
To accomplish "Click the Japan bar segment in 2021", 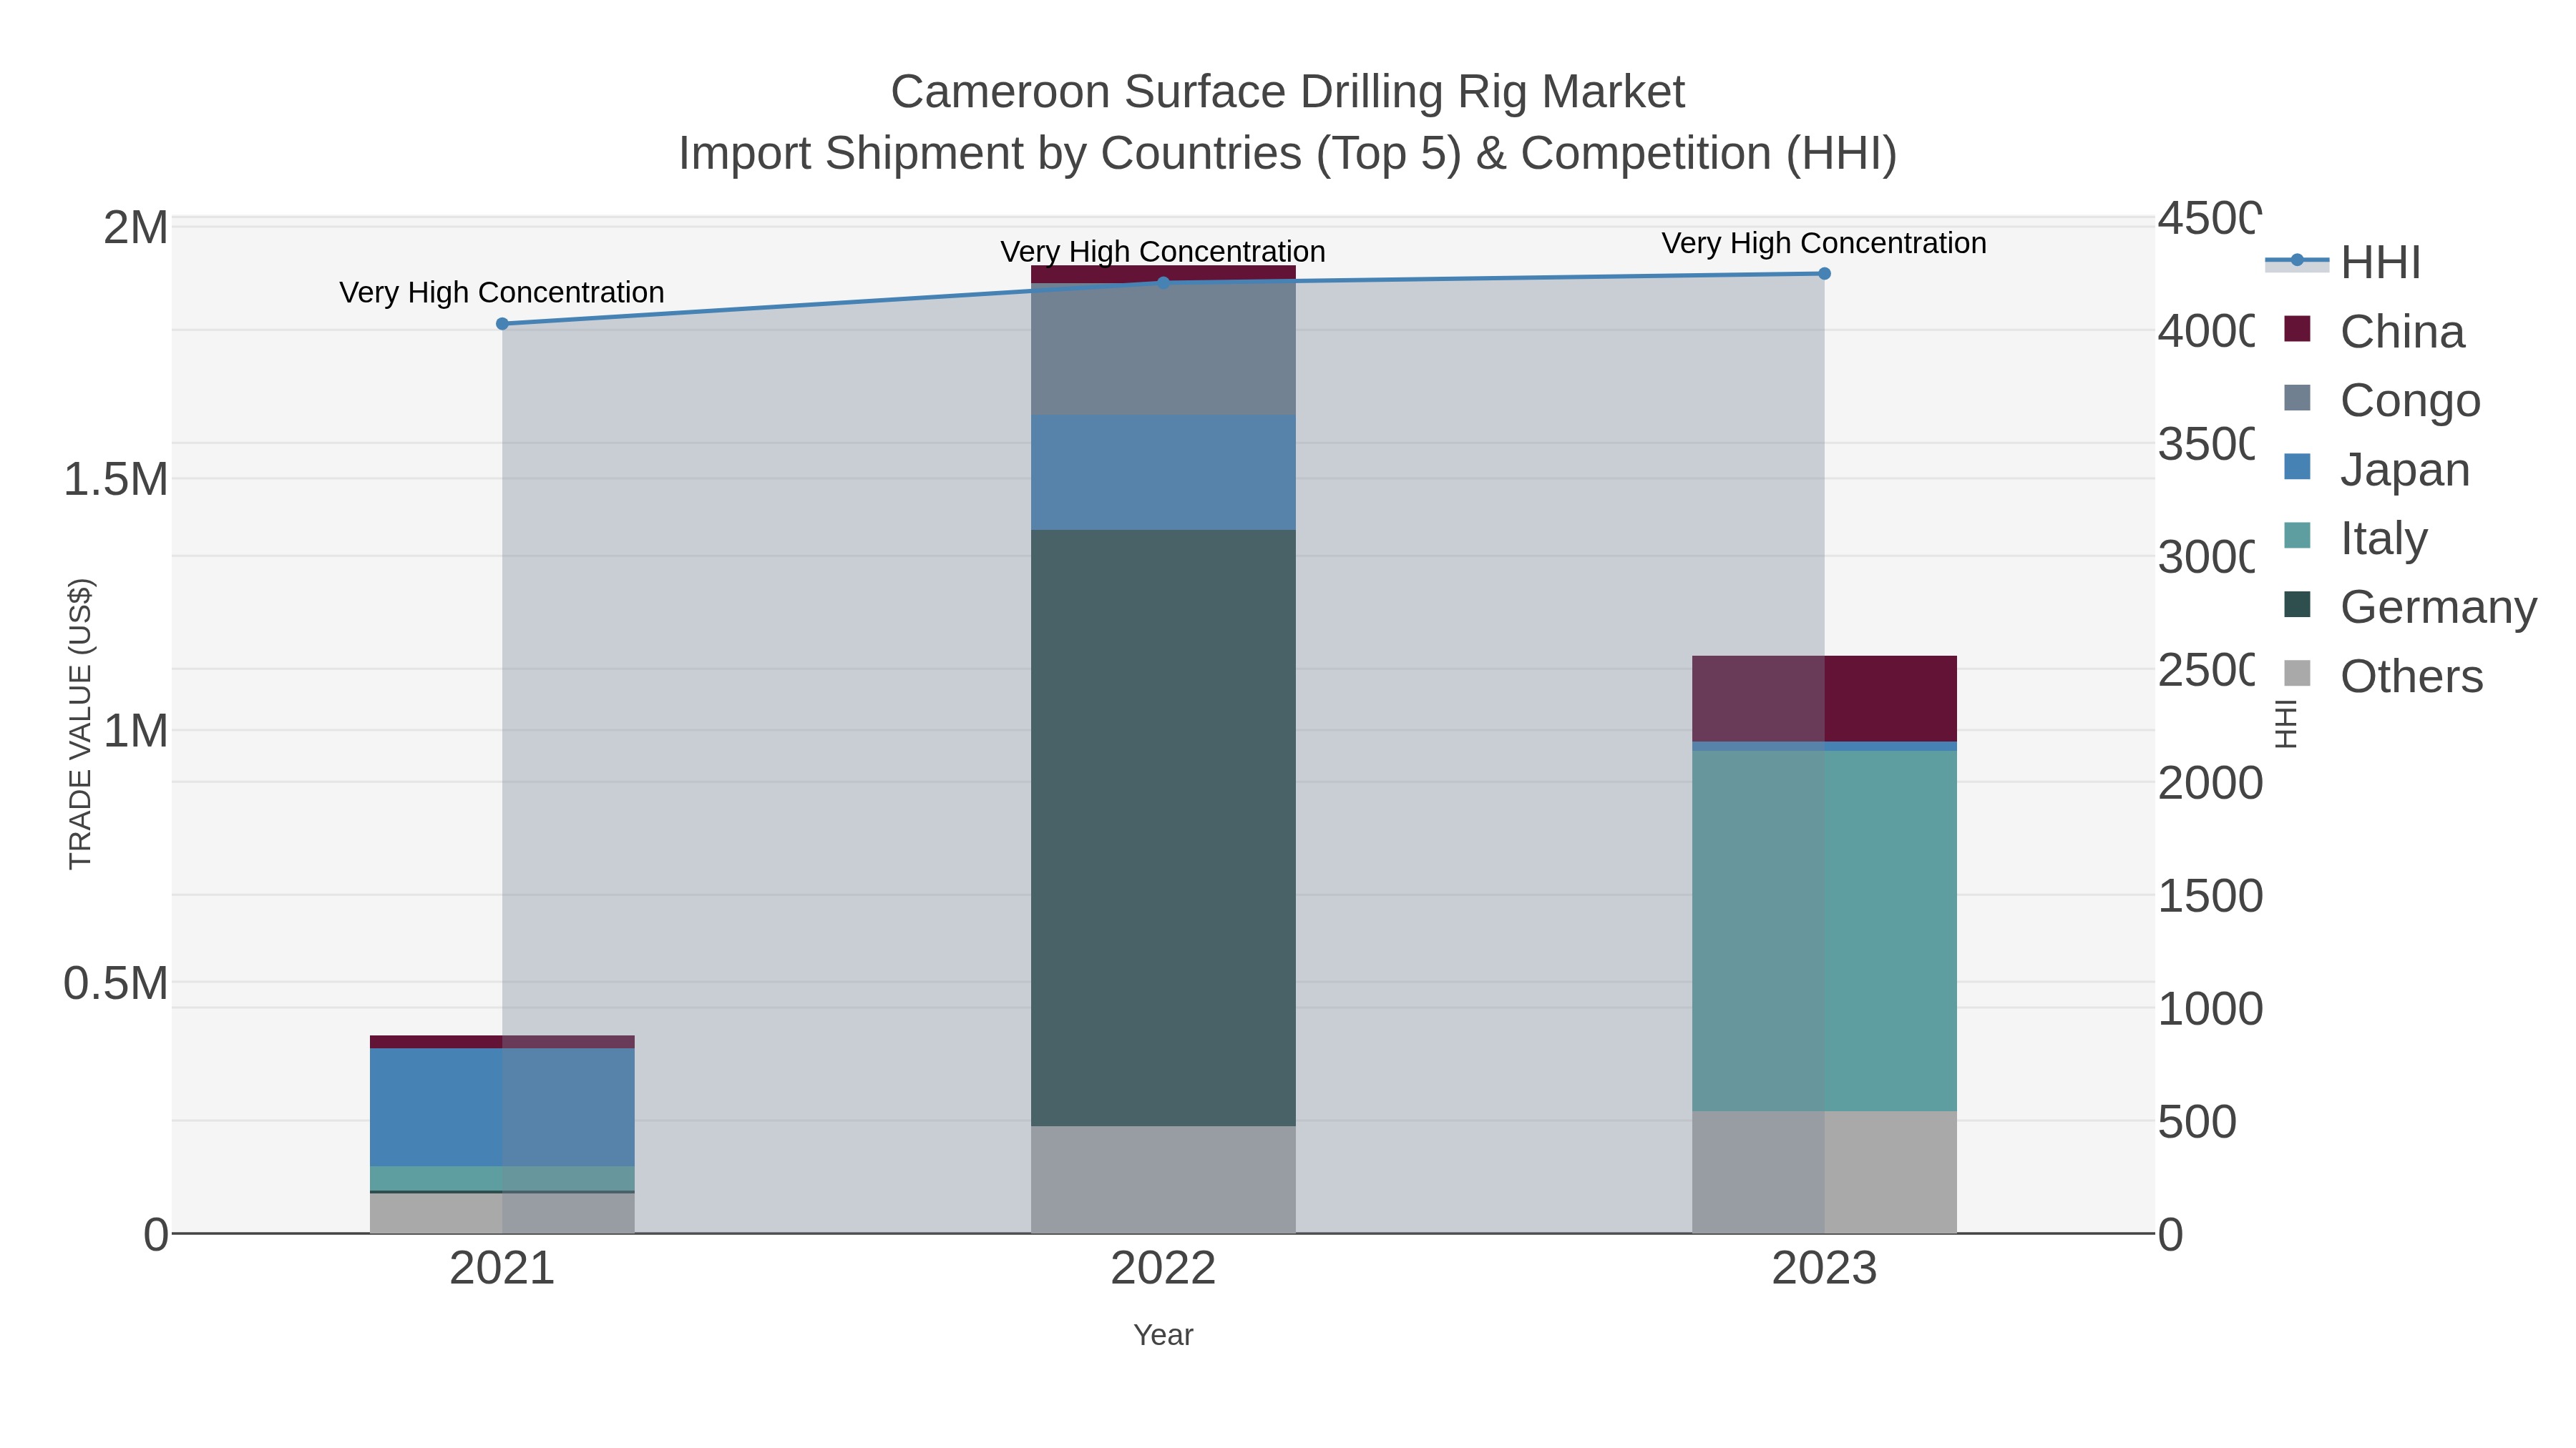I will (x=502, y=1107).
